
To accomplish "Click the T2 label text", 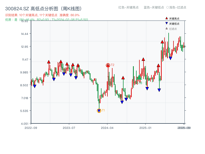I will pyautogui.click(x=112, y=65).
